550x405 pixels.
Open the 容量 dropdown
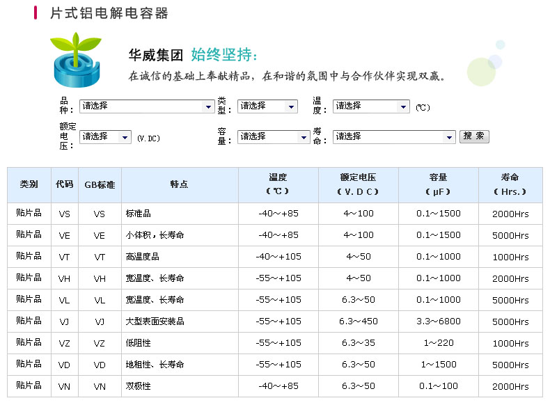[274, 137]
